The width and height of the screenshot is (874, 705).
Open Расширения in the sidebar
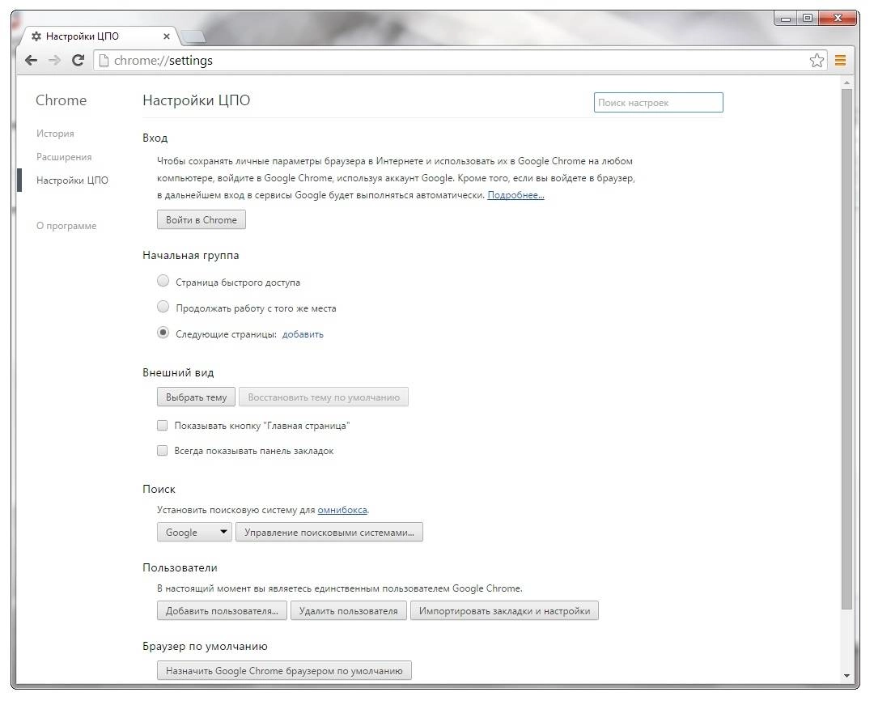[64, 156]
